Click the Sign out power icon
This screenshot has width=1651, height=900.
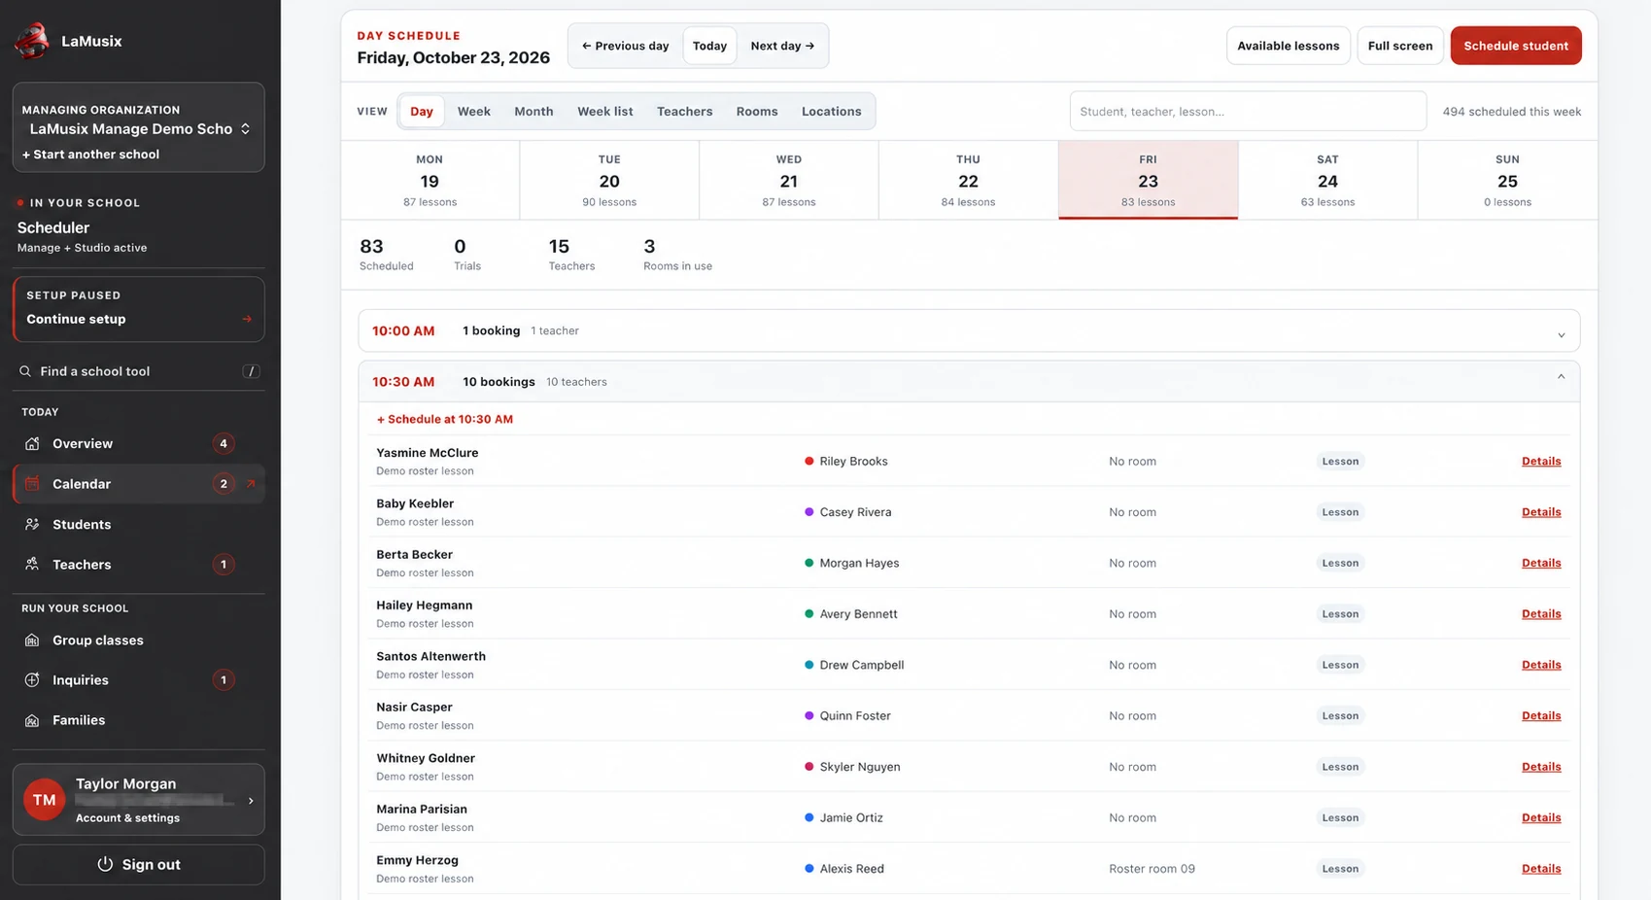tap(105, 864)
